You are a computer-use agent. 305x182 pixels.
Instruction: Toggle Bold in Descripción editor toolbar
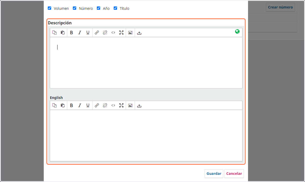click(x=71, y=33)
